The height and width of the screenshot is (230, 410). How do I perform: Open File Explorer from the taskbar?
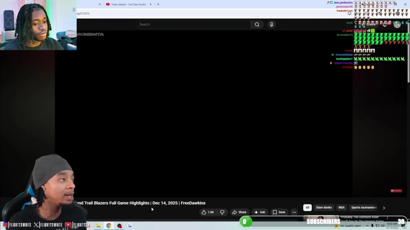tap(98, 226)
